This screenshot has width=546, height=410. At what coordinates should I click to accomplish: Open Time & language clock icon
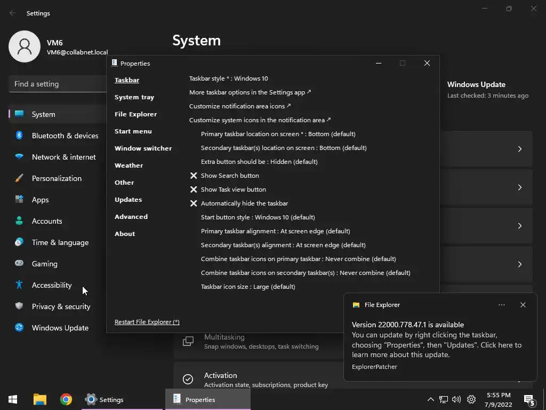[x=19, y=242]
